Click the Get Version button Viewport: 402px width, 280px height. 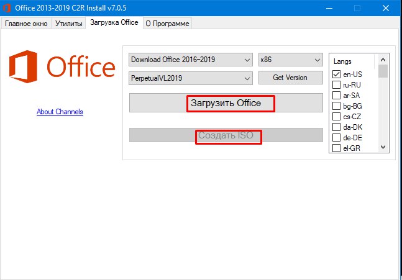pyautogui.click(x=291, y=78)
